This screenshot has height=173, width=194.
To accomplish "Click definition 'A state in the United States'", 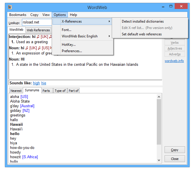I will (x=77, y=64).
